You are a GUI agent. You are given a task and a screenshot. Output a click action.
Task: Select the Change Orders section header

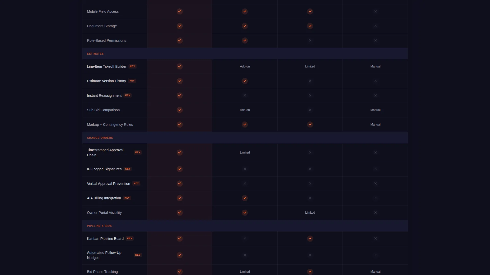(x=245, y=137)
